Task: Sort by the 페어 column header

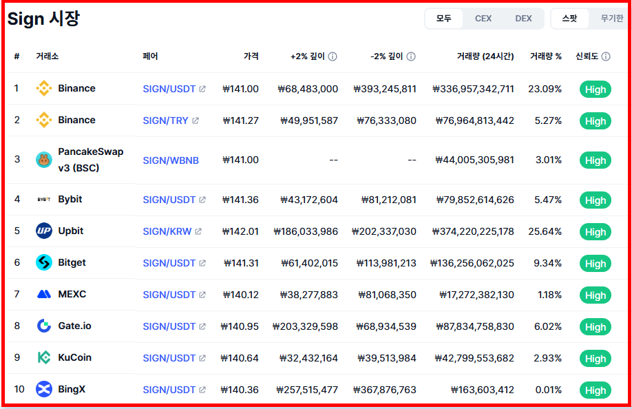Action: point(150,56)
